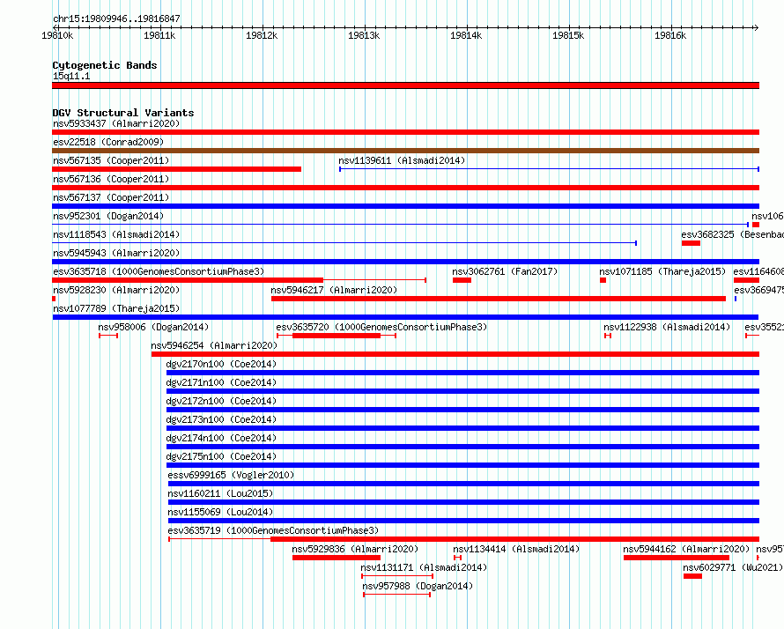The height and width of the screenshot is (629, 784).
Task: Select the nsv1139611 (Alsmadi2014) label
Action: coord(402,160)
